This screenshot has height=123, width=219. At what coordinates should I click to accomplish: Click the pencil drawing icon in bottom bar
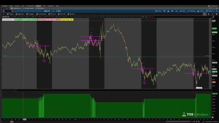[x=203, y=122]
